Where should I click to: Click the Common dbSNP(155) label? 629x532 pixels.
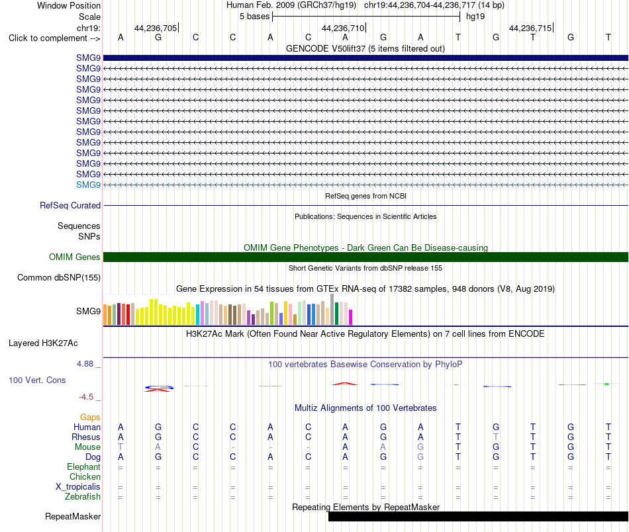58,277
